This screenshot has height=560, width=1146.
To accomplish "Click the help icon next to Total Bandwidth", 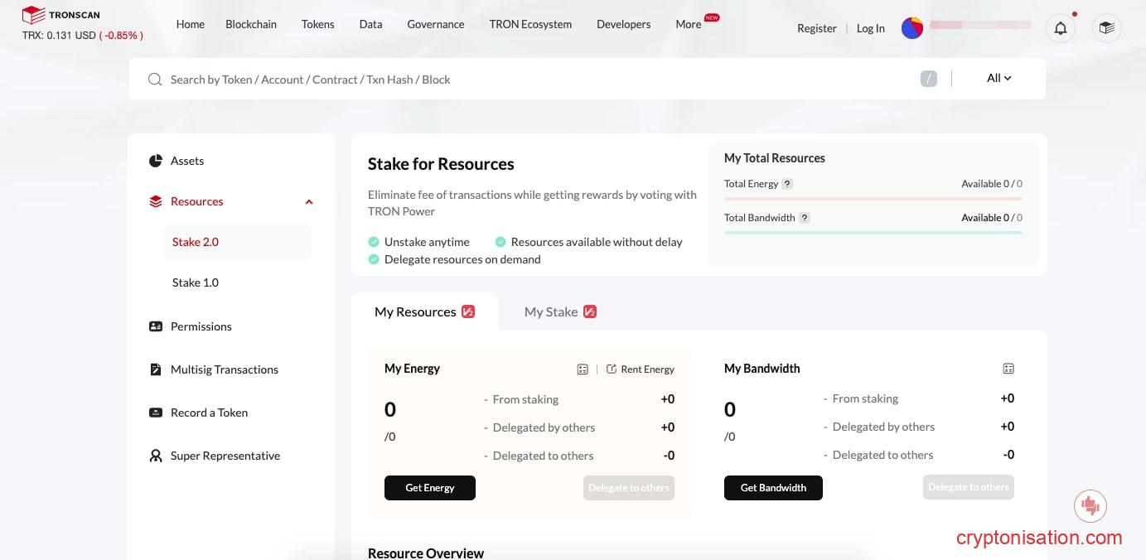I will point(804,218).
